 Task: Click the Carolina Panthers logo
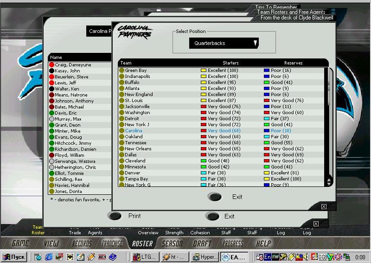(x=134, y=32)
